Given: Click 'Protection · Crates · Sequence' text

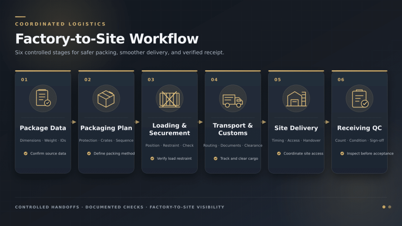Looking at the screenshot, I should point(106,140).
